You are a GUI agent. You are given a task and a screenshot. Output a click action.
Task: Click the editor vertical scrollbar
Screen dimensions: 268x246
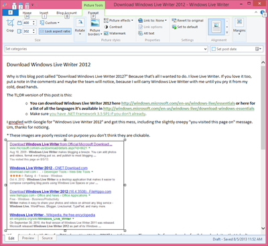(263, 108)
